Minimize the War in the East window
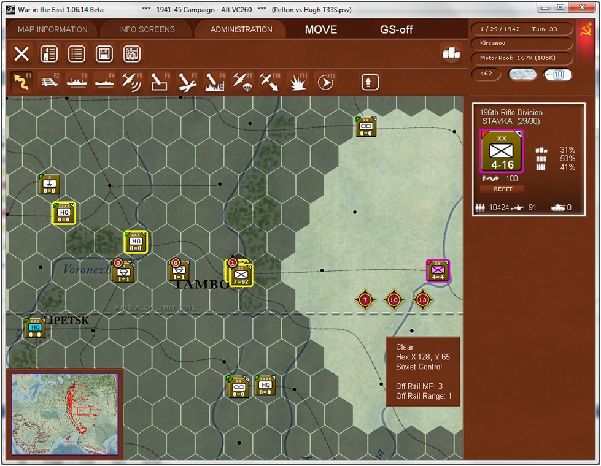The height and width of the screenshot is (466, 601). [545, 7]
